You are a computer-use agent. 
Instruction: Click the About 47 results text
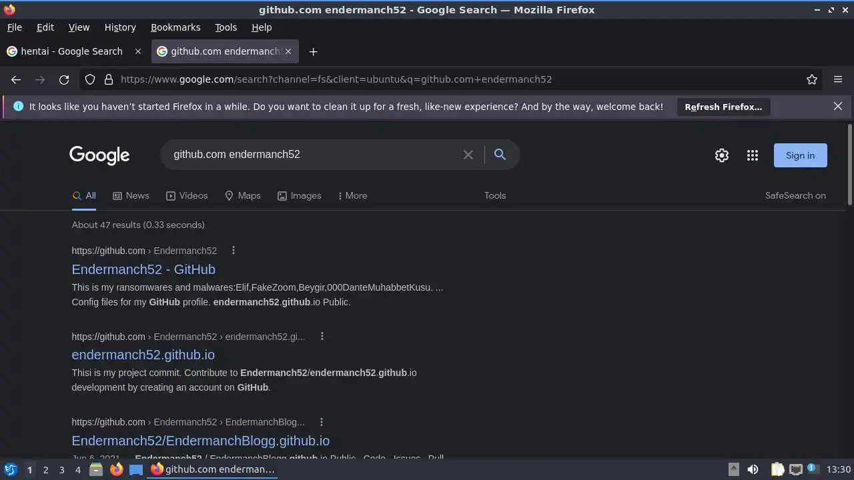138,225
